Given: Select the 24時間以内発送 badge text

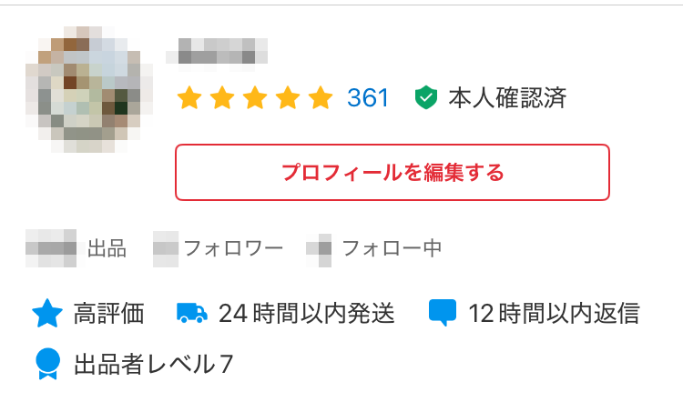Looking at the screenshot, I should (307, 313).
